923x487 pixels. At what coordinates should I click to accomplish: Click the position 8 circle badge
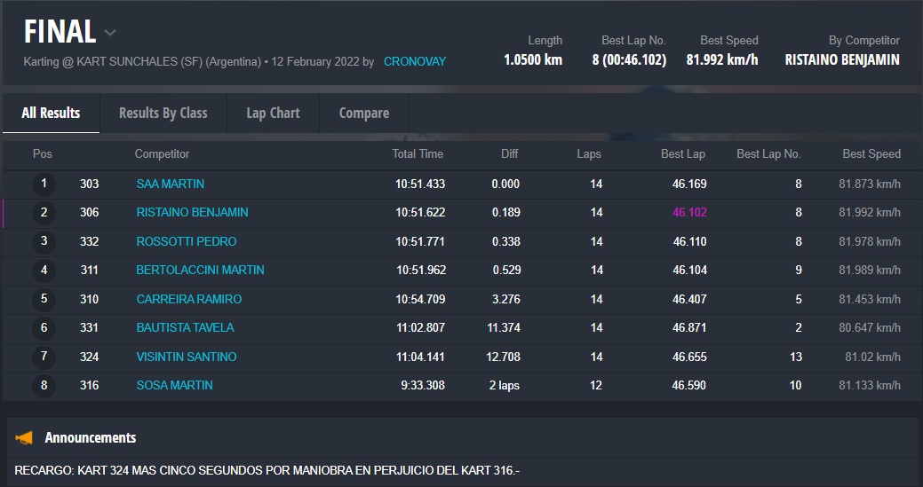43,386
